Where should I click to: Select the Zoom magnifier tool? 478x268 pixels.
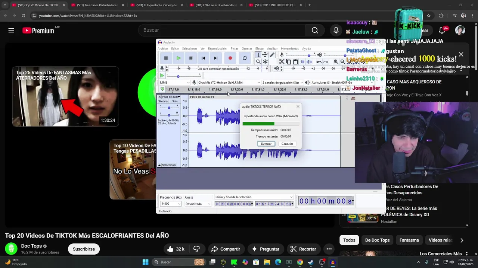pos(258,62)
